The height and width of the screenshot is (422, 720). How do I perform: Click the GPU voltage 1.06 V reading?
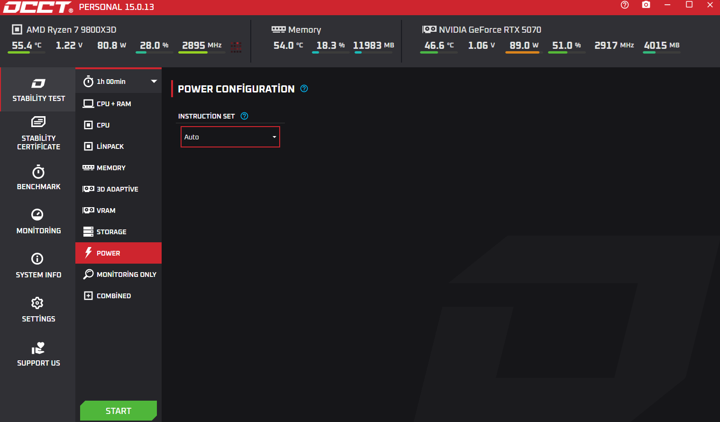482,46
